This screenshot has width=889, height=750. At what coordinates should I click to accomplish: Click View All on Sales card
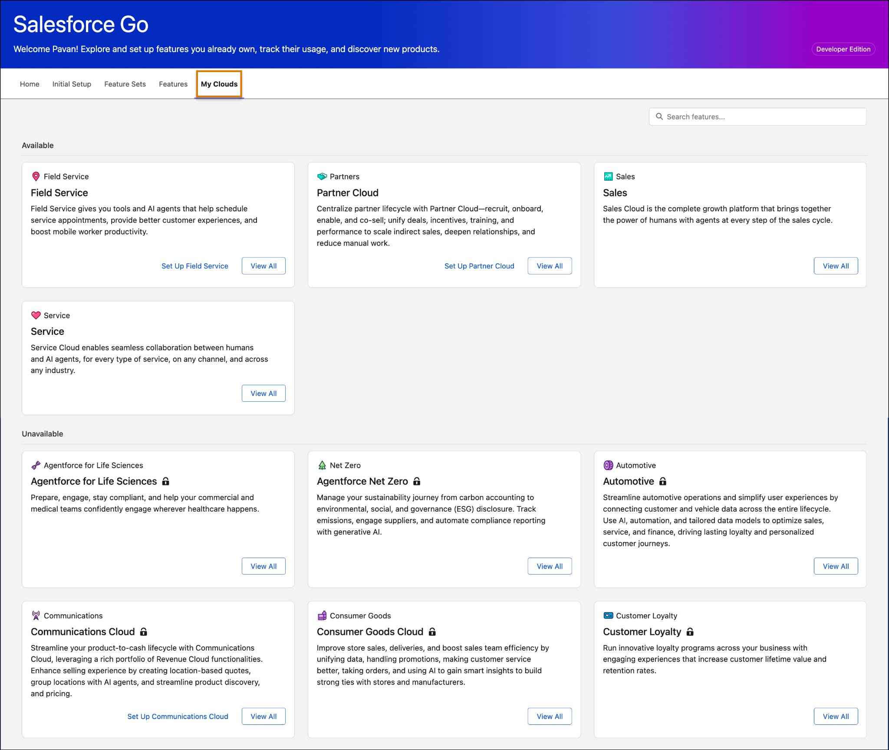[x=836, y=266]
